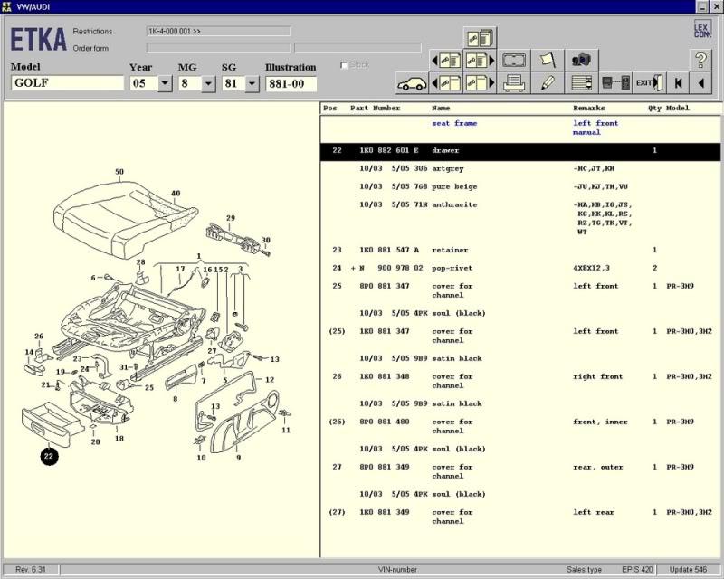Image resolution: width=724 pixels, height=579 pixels.
Task: Click the Illustration field 881-00
Action: [291, 83]
